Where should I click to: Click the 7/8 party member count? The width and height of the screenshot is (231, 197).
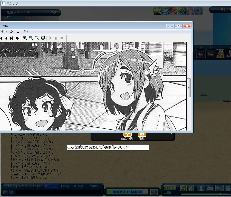click(54, 13)
